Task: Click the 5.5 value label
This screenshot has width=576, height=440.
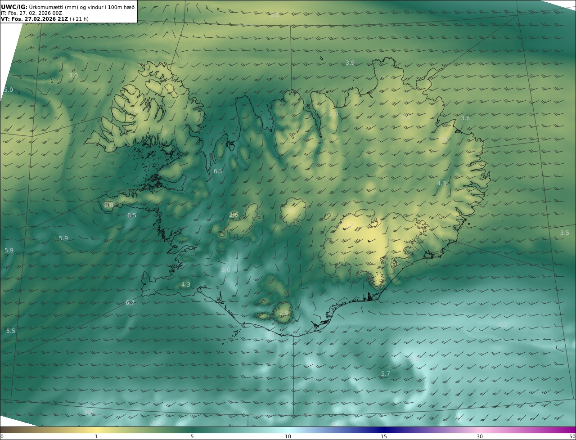Action: coord(11,331)
